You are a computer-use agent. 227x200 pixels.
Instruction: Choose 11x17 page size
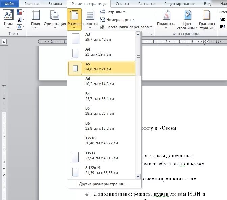point(102,157)
